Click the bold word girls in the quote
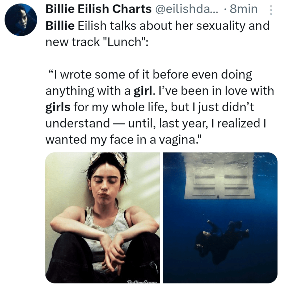The height and width of the screenshot is (292, 287). (58, 108)
